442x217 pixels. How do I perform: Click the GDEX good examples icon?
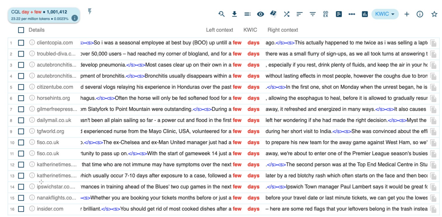(326, 14)
